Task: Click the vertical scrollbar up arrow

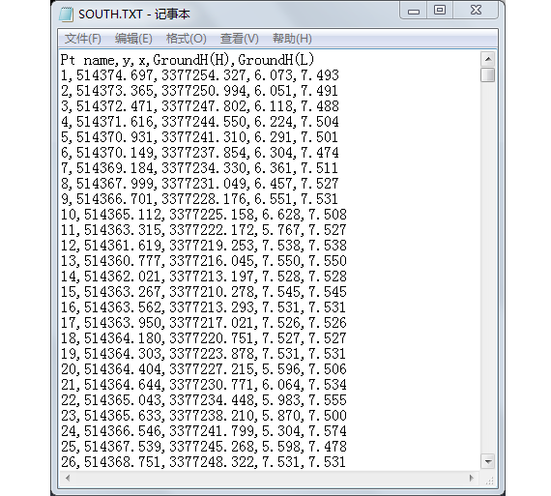Action: point(488,59)
